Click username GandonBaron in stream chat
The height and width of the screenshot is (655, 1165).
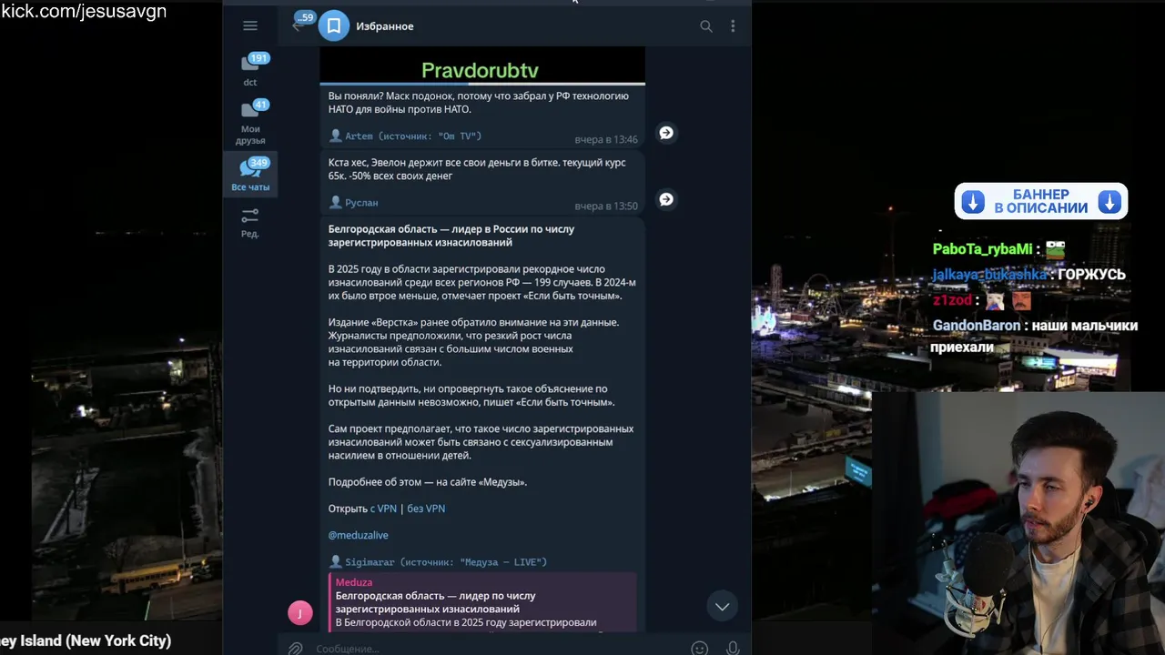tap(975, 326)
